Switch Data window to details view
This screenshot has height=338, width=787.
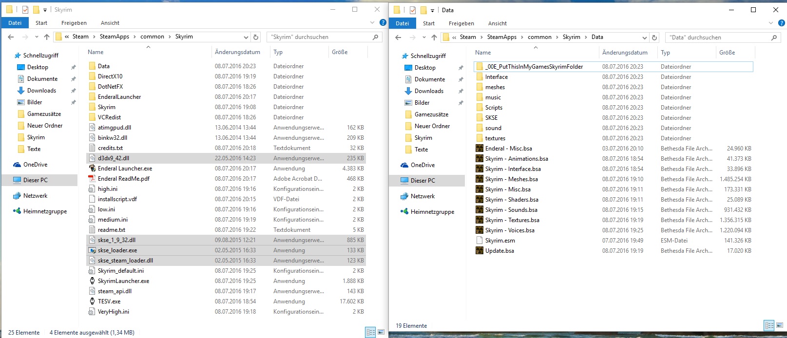coord(769,325)
